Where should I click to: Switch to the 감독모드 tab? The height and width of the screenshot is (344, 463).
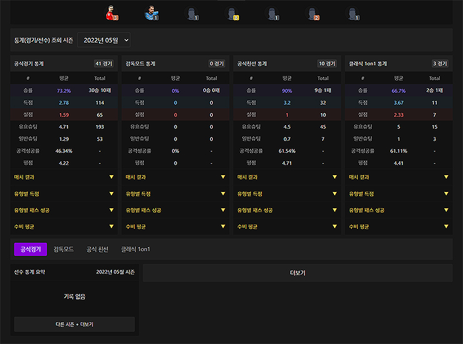point(63,249)
